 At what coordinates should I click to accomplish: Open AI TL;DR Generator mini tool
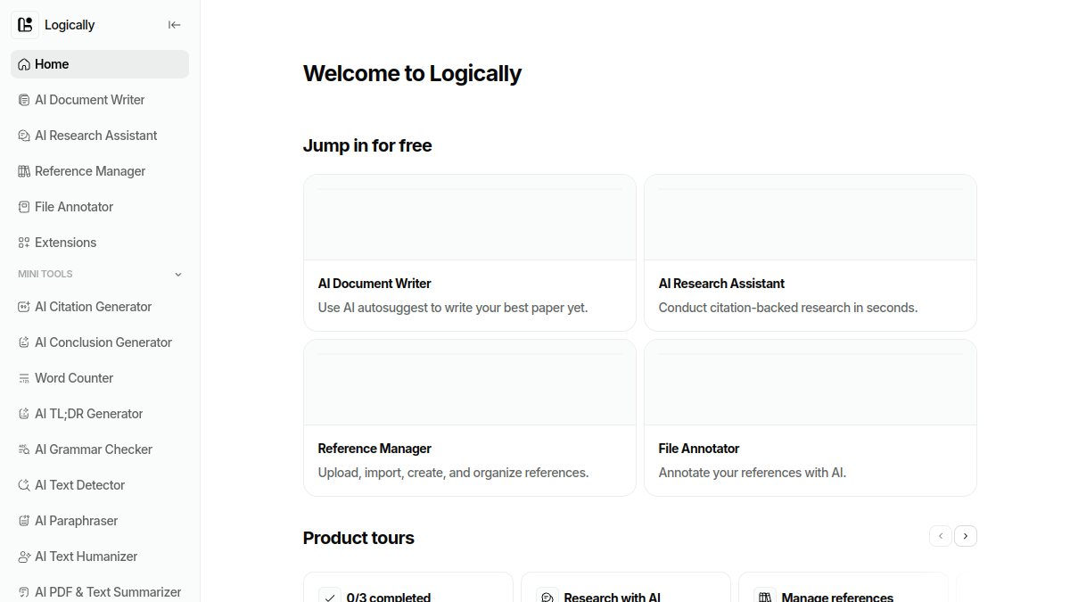tap(100, 414)
